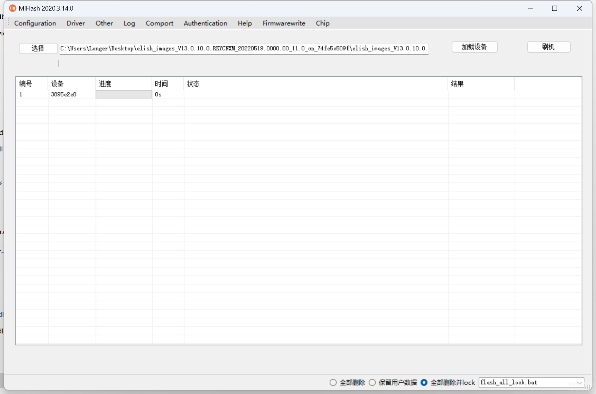Focus the firmware path input field
Screen dimensions: 596x394
(x=244, y=49)
